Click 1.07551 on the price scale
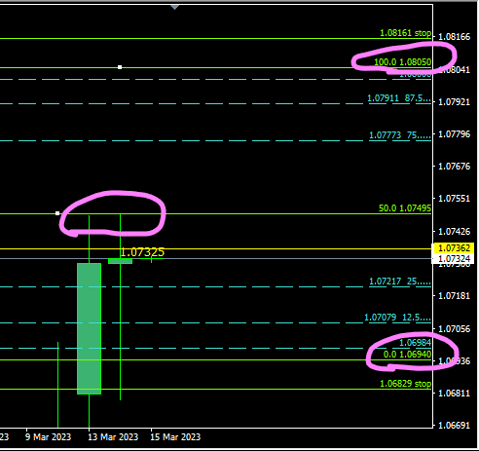Screen dimensions: 479x451 pos(454,199)
